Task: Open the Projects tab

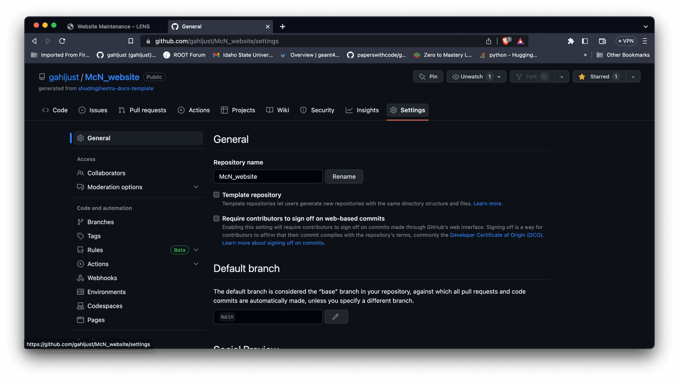Action: (x=238, y=110)
